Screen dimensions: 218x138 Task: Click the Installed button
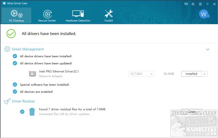(x=191, y=74)
